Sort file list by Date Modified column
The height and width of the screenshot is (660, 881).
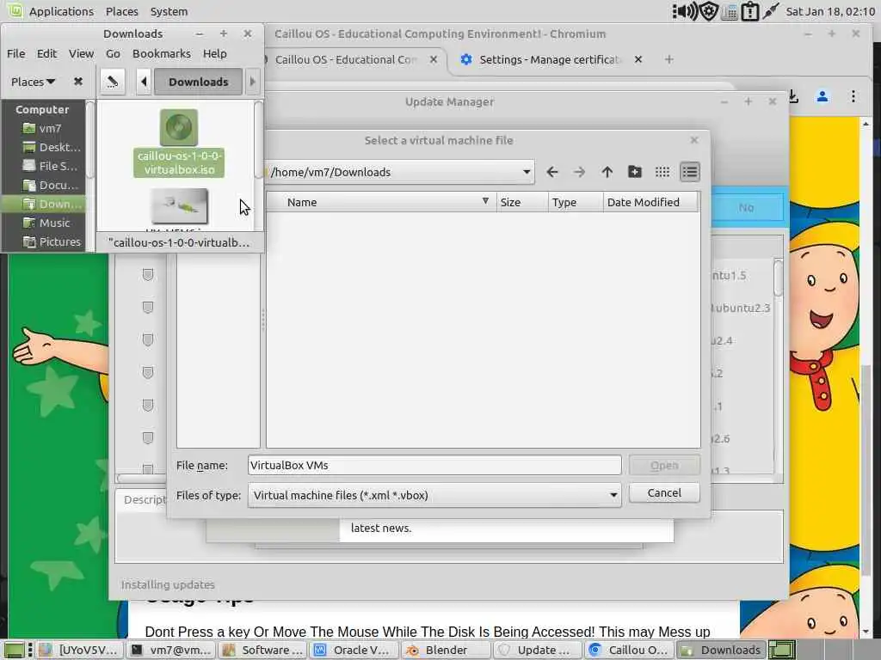(x=650, y=202)
